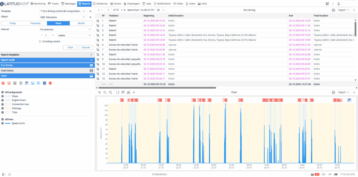358x177 pixels.
Task: Zoom in on the chart
Action: point(100,92)
